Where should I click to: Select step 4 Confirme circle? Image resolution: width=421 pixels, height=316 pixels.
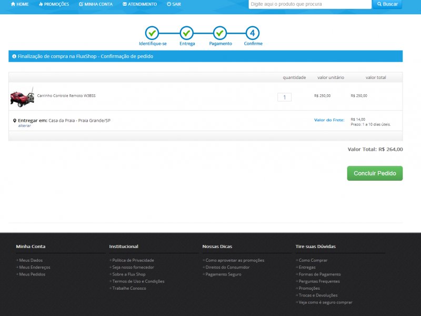(253, 33)
